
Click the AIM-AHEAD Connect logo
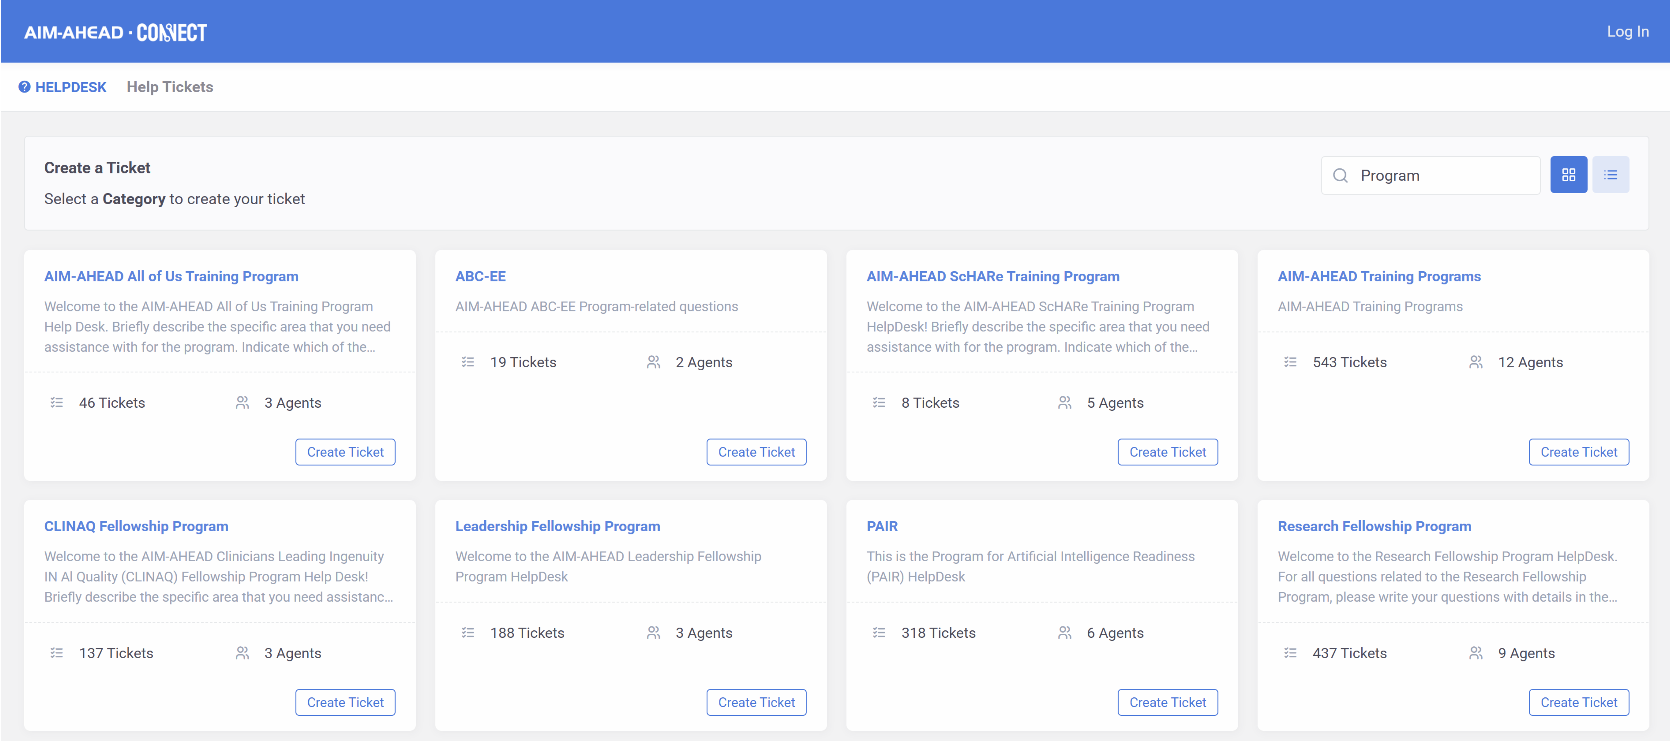[x=115, y=32]
